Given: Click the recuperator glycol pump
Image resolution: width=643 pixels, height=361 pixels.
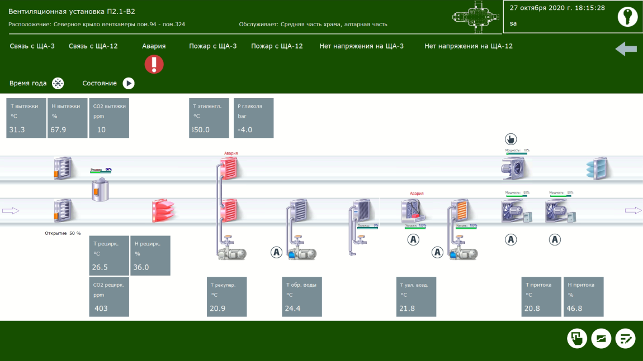Looking at the screenshot, I should tap(231, 253).
